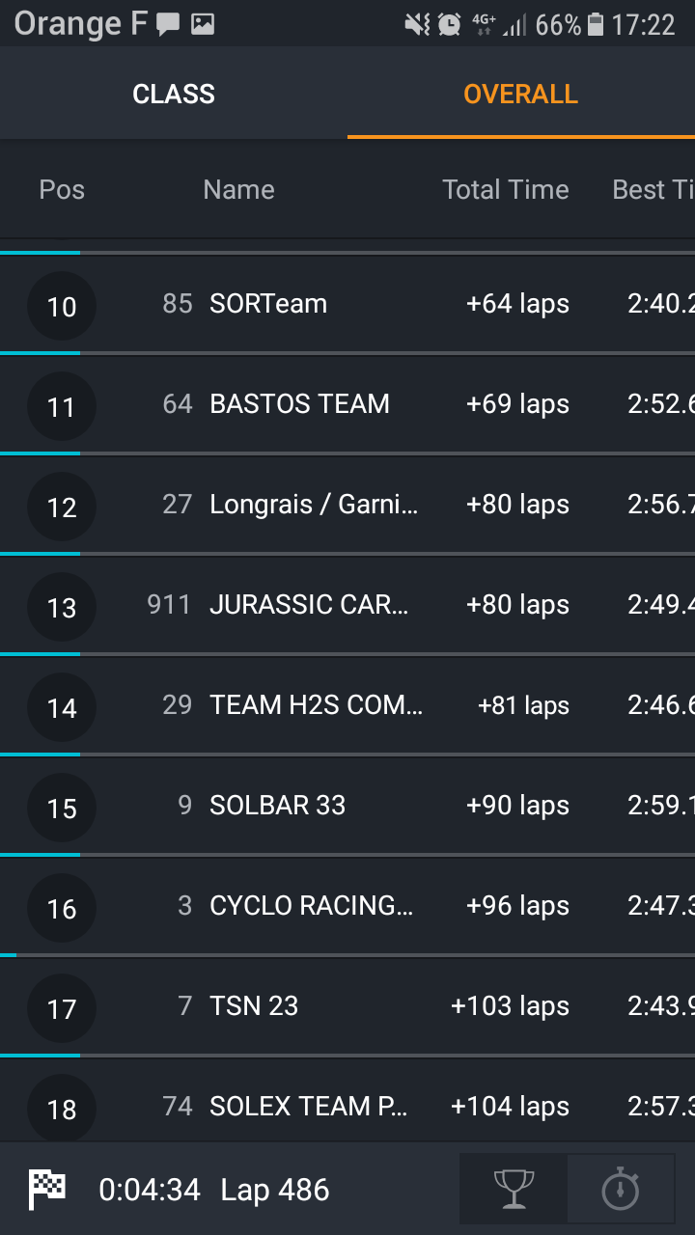Tap the image notification icon
Screen dimensions: 695x1235
click(x=203, y=25)
